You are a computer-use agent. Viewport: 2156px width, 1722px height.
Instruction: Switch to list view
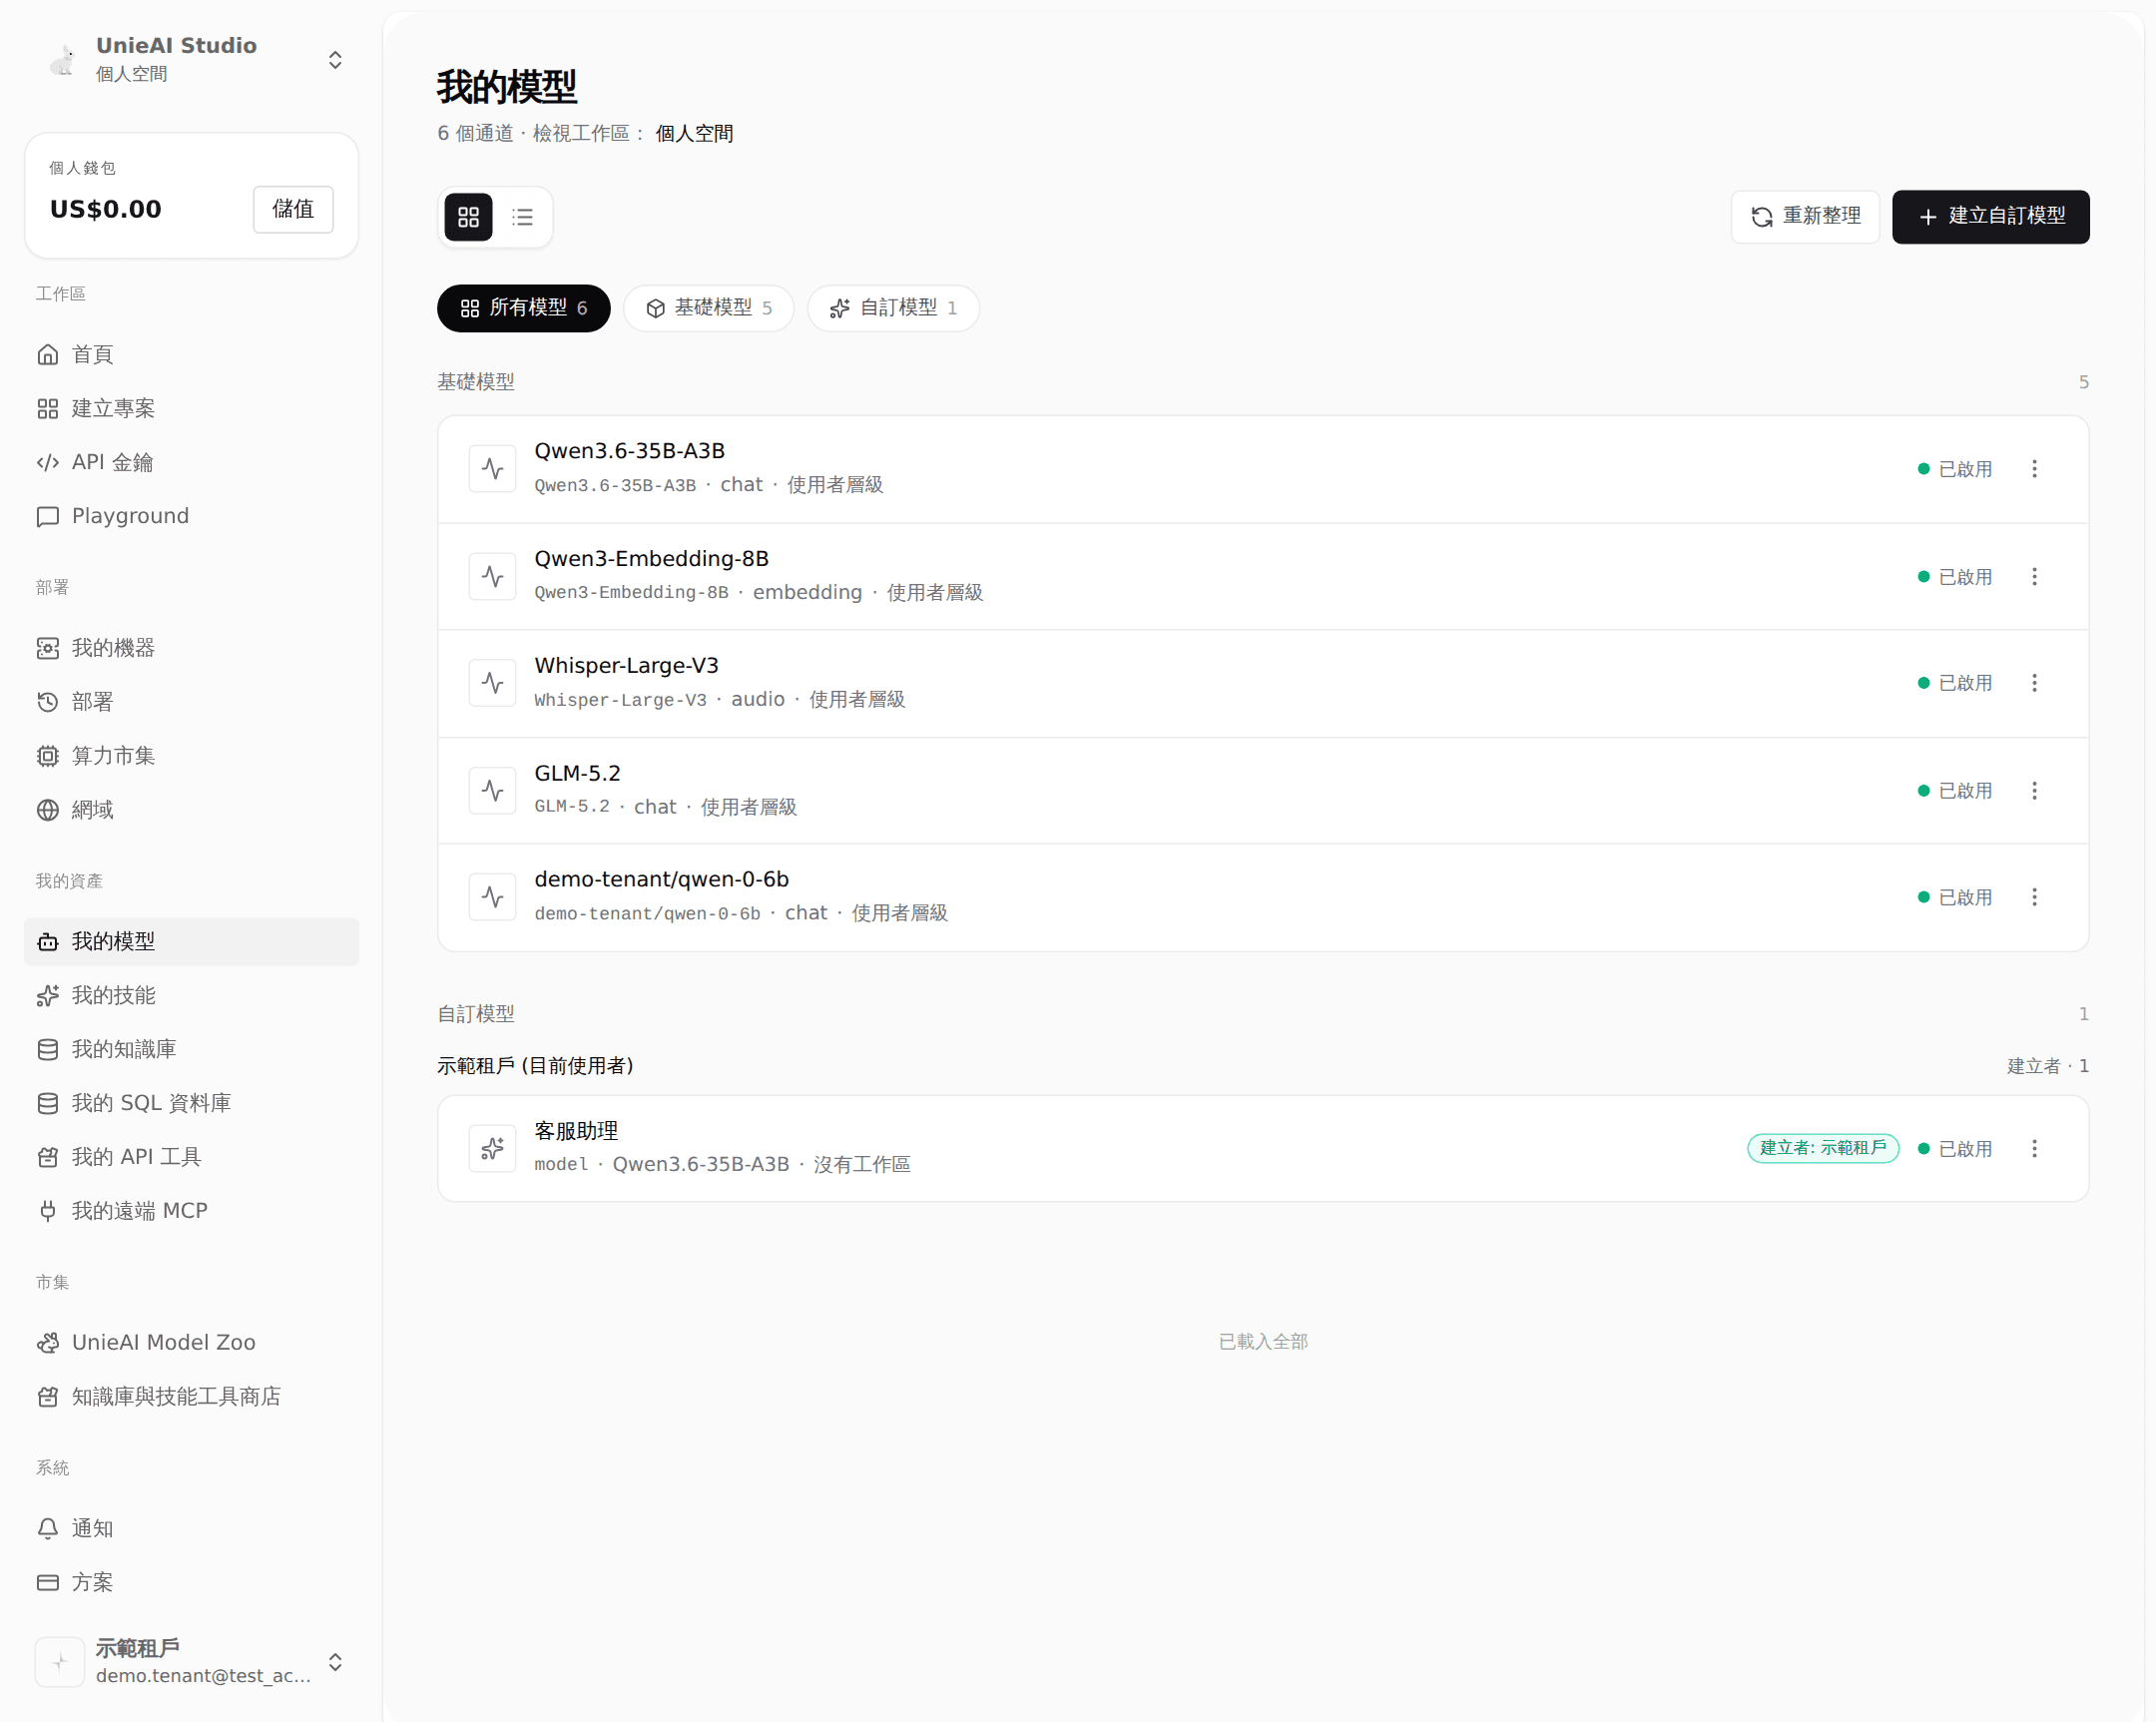pyautogui.click(x=522, y=217)
